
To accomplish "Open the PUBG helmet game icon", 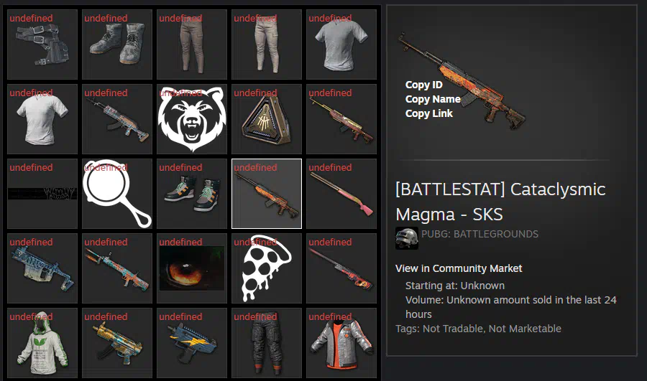I will [407, 238].
